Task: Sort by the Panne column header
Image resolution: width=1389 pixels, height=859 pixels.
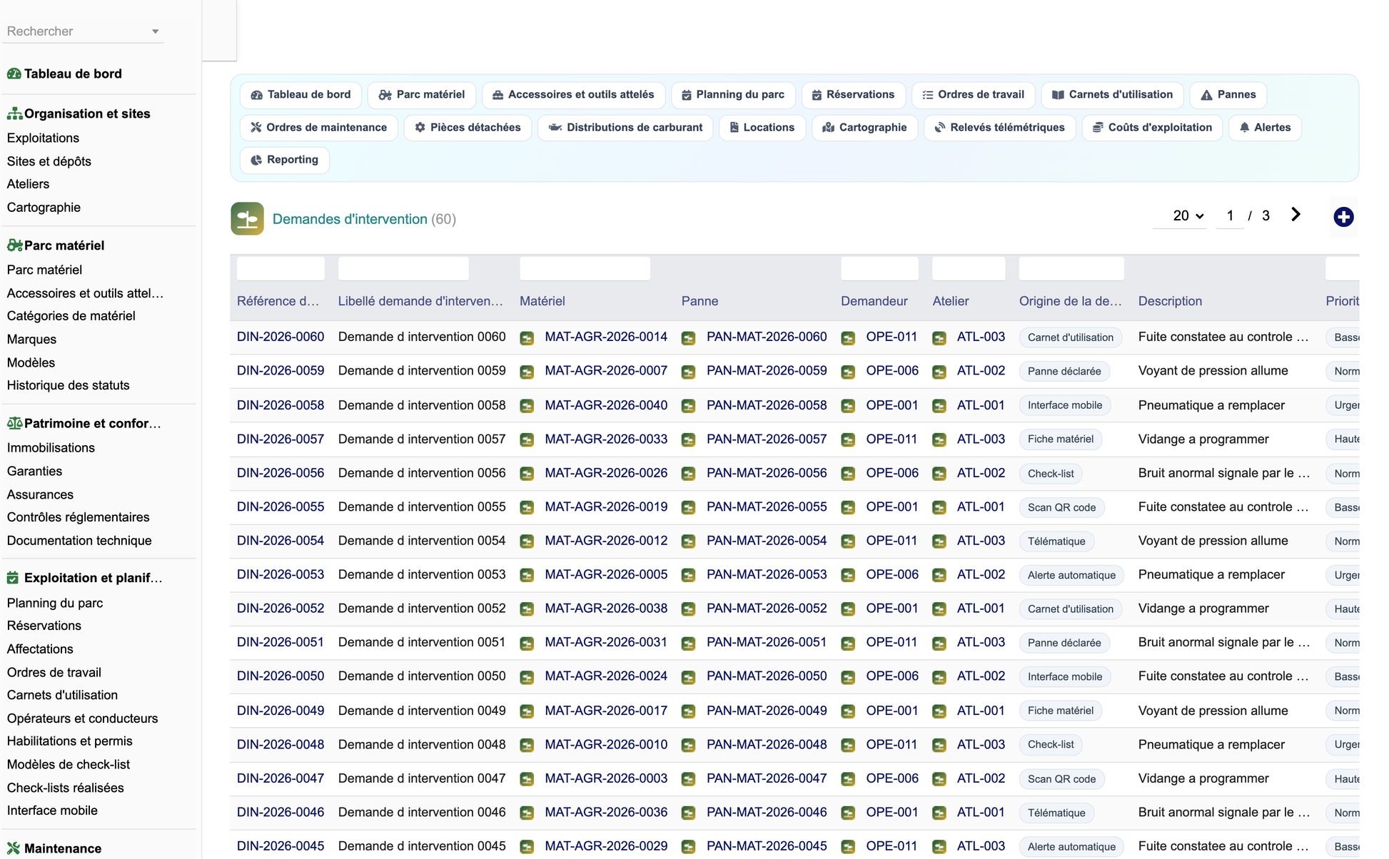Action: click(699, 301)
